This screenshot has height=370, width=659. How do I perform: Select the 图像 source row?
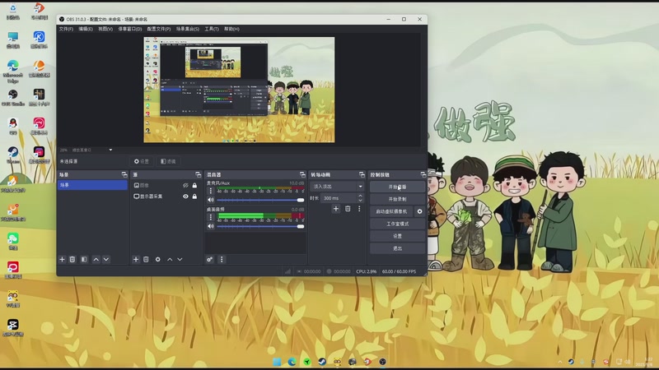click(166, 186)
